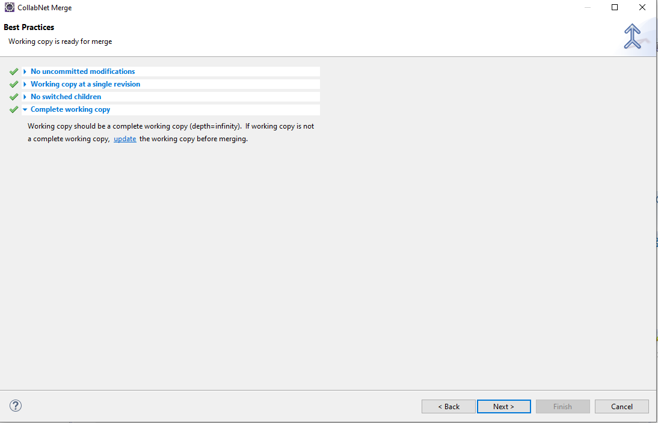Proceed with the Next button
Screen dimensions: 658x423
click(x=503, y=407)
